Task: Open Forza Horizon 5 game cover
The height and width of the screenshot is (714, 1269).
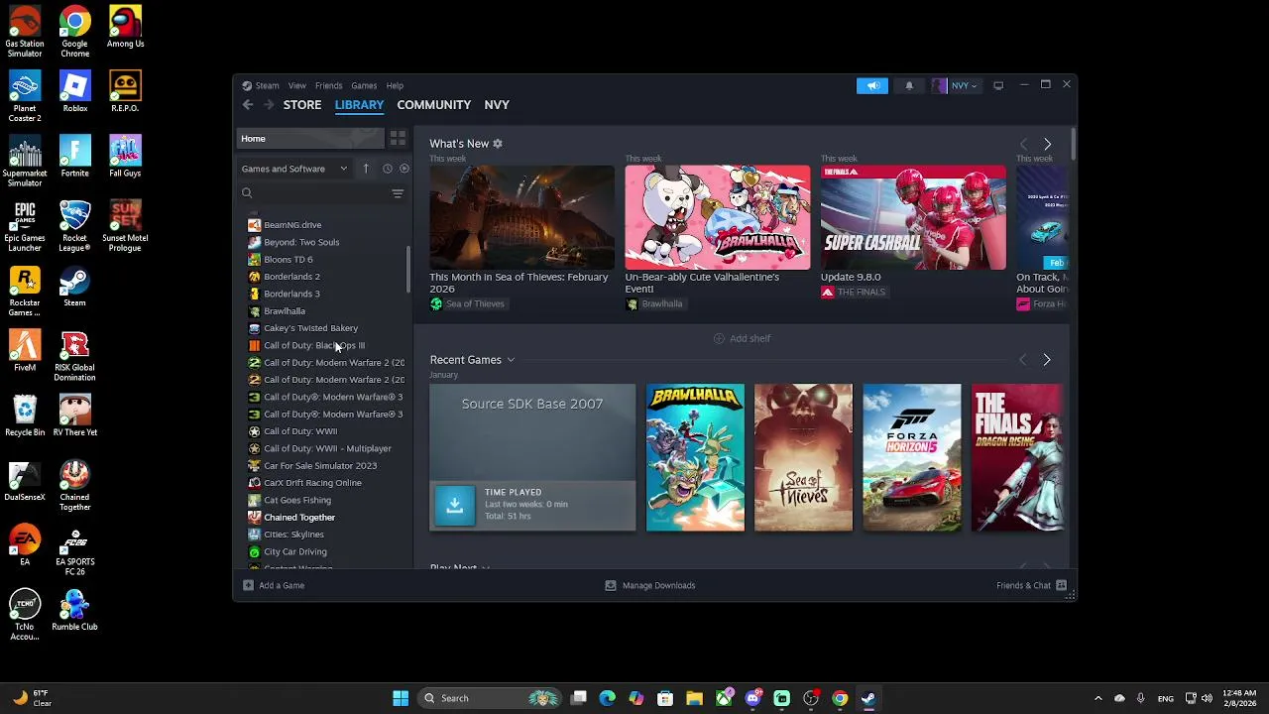Action: 912,457
